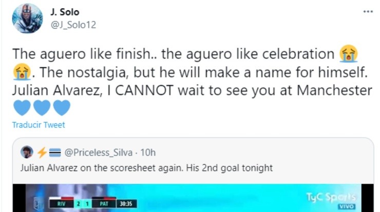
Task: Click the VIVO live badge
Action: point(342,206)
